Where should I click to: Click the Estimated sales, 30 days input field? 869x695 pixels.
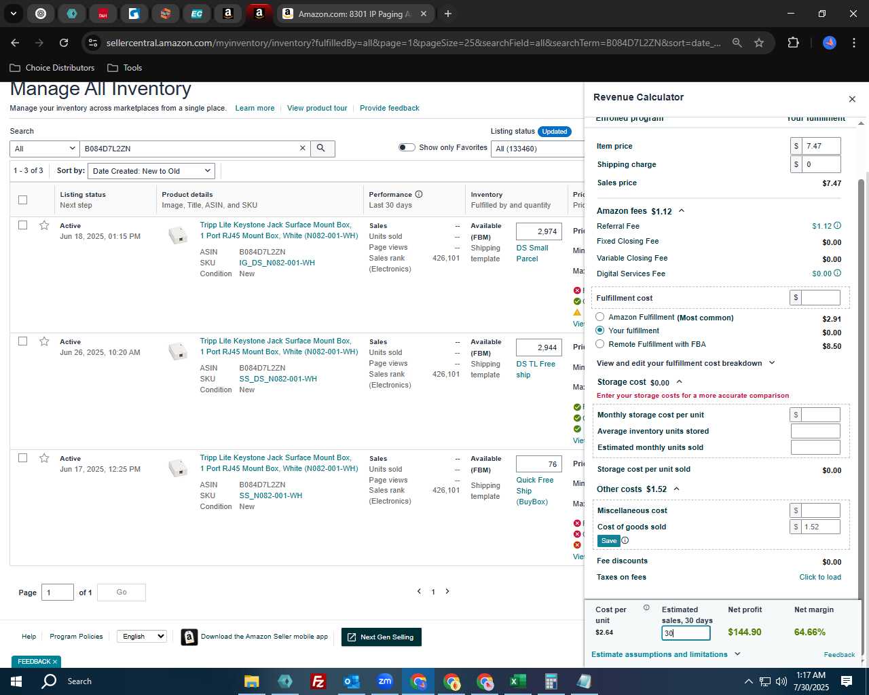pos(686,633)
